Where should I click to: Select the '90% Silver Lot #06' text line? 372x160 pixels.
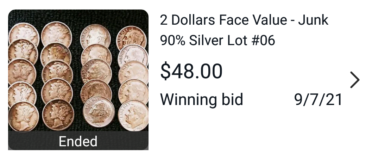[217, 41]
